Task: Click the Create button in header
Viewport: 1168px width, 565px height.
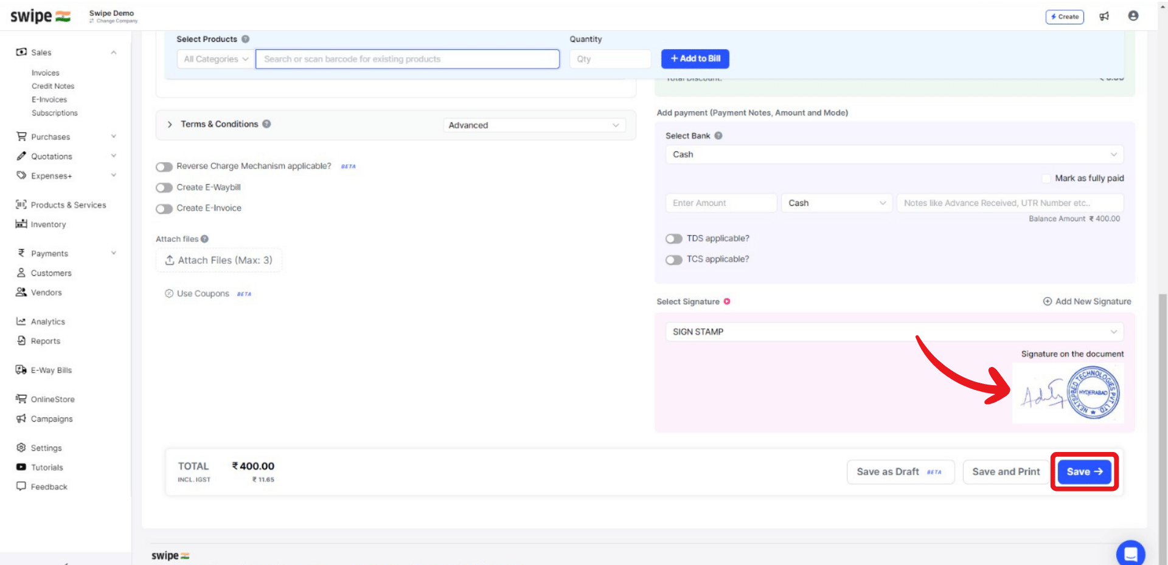Action: tap(1065, 16)
